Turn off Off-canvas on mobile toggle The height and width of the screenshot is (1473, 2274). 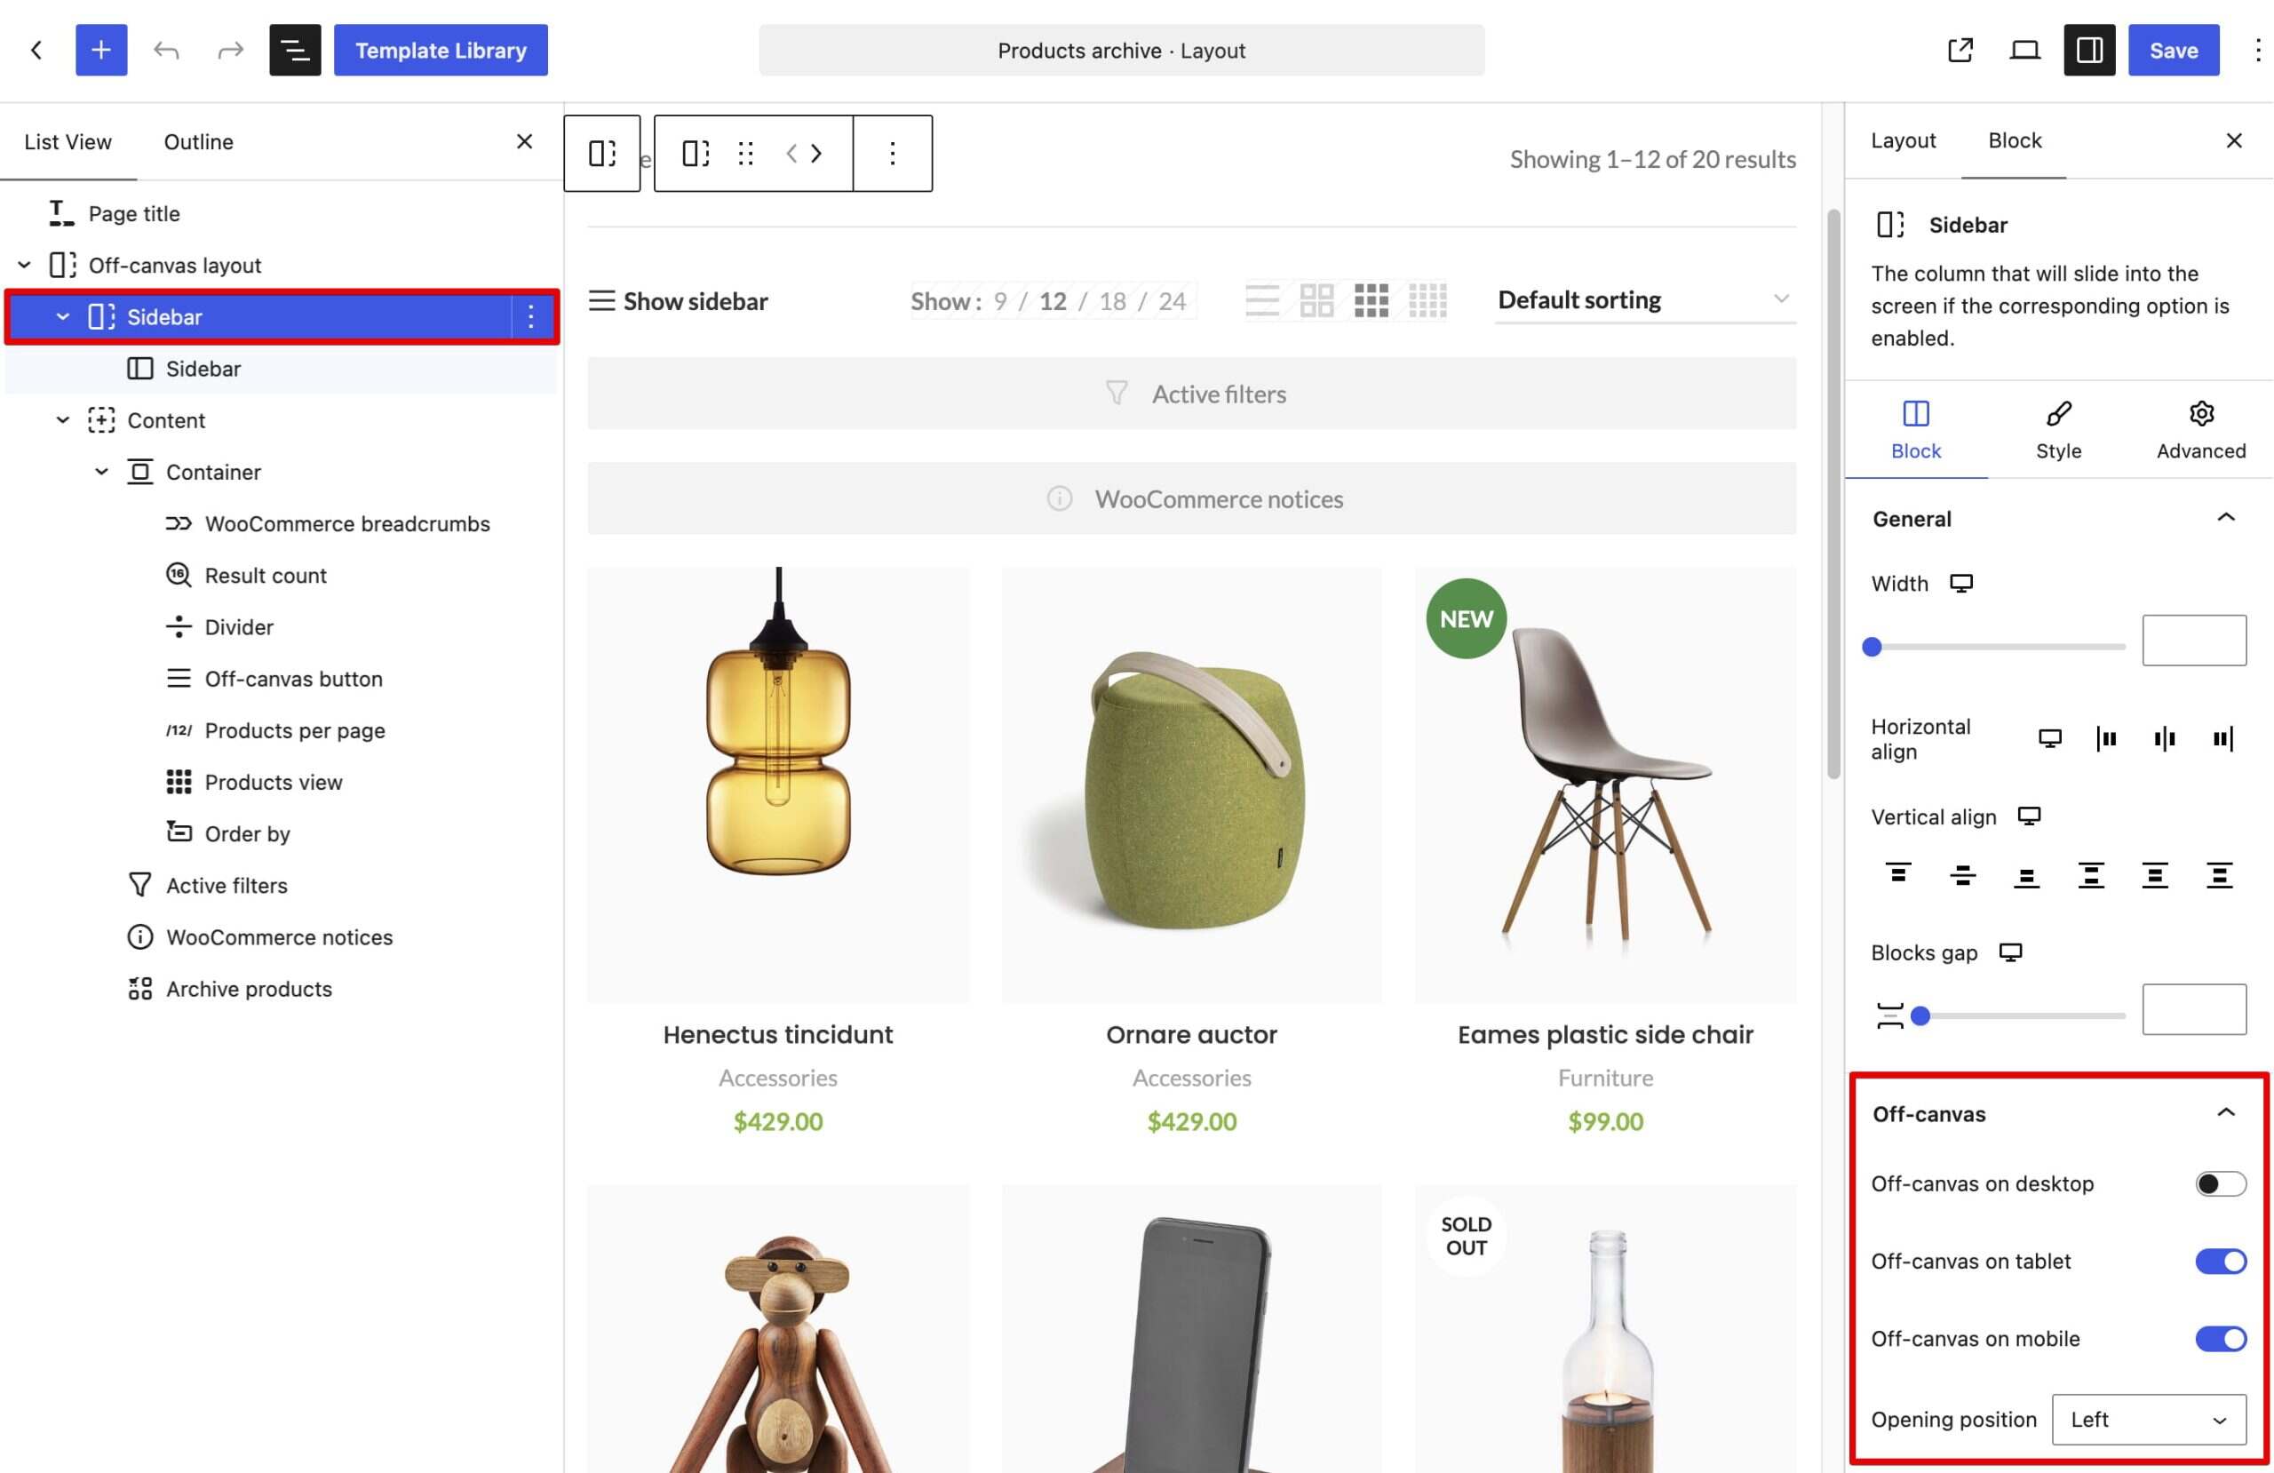2221,1338
